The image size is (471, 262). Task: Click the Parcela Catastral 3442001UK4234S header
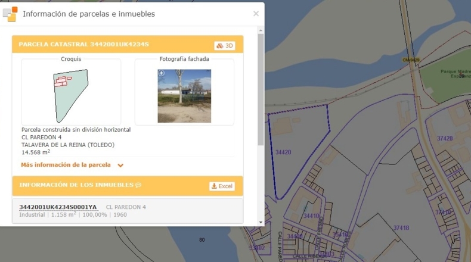tap(84, 45)
